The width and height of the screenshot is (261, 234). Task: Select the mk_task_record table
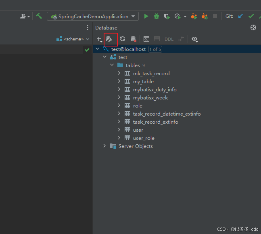[x=151, y=74]
